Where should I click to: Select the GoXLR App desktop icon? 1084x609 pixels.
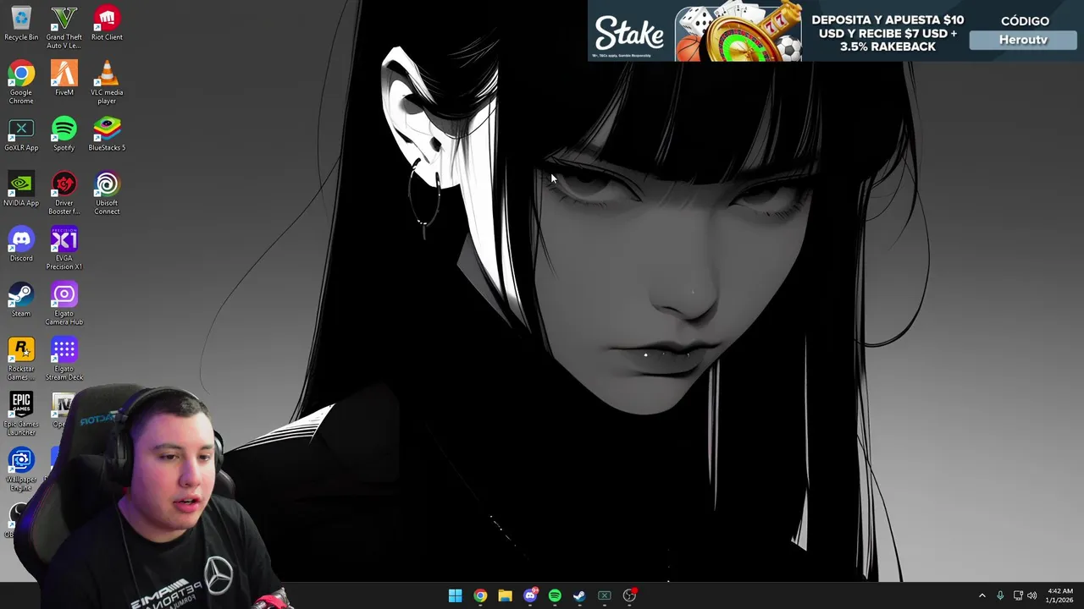tap(21, 134)
